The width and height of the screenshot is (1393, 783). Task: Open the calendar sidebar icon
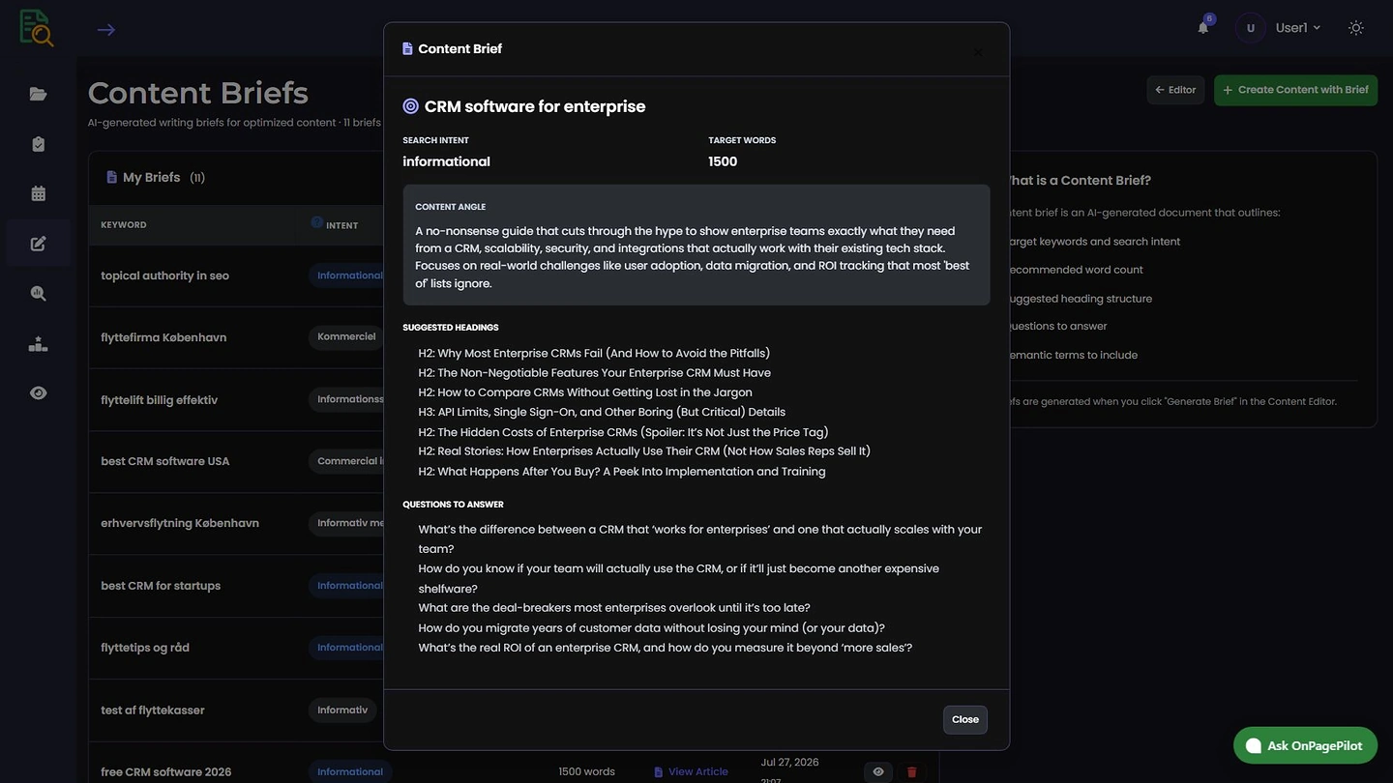(x=38, y=193)
